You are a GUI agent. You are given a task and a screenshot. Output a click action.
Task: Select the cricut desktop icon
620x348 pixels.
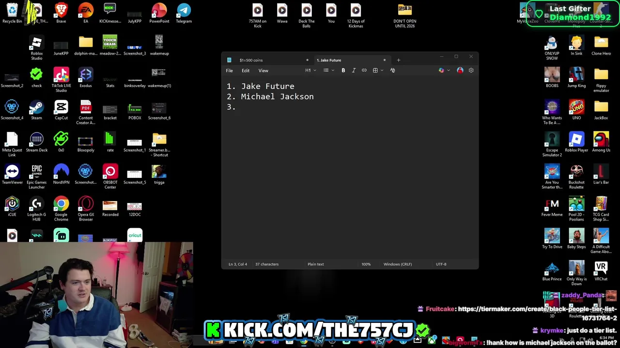click(x=135, y=235)
